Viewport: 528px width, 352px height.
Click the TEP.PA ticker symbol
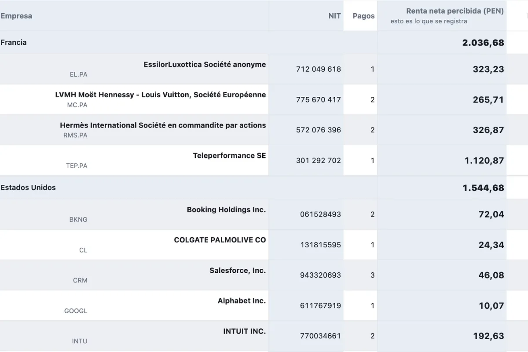tap(76, 166)
